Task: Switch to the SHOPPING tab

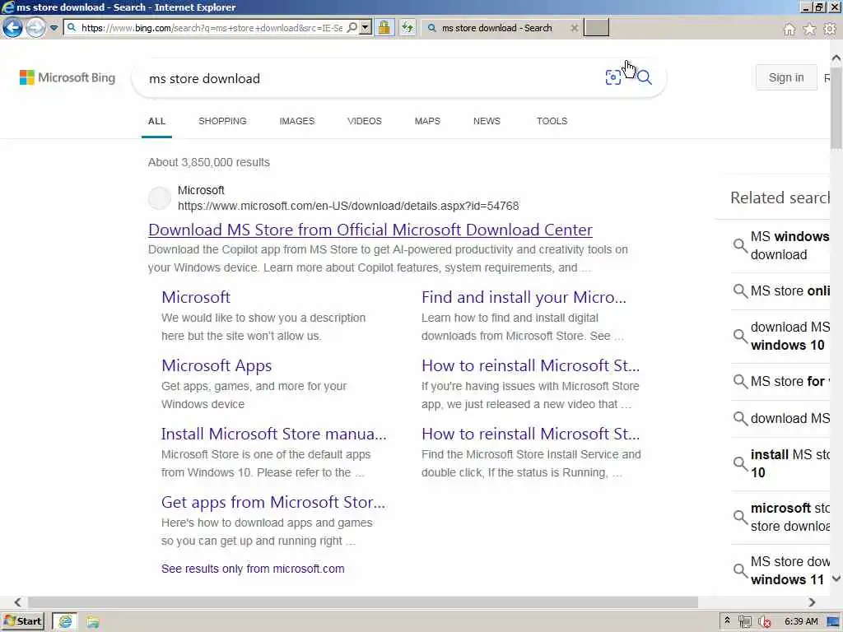Action: click(x=222, y=122)
